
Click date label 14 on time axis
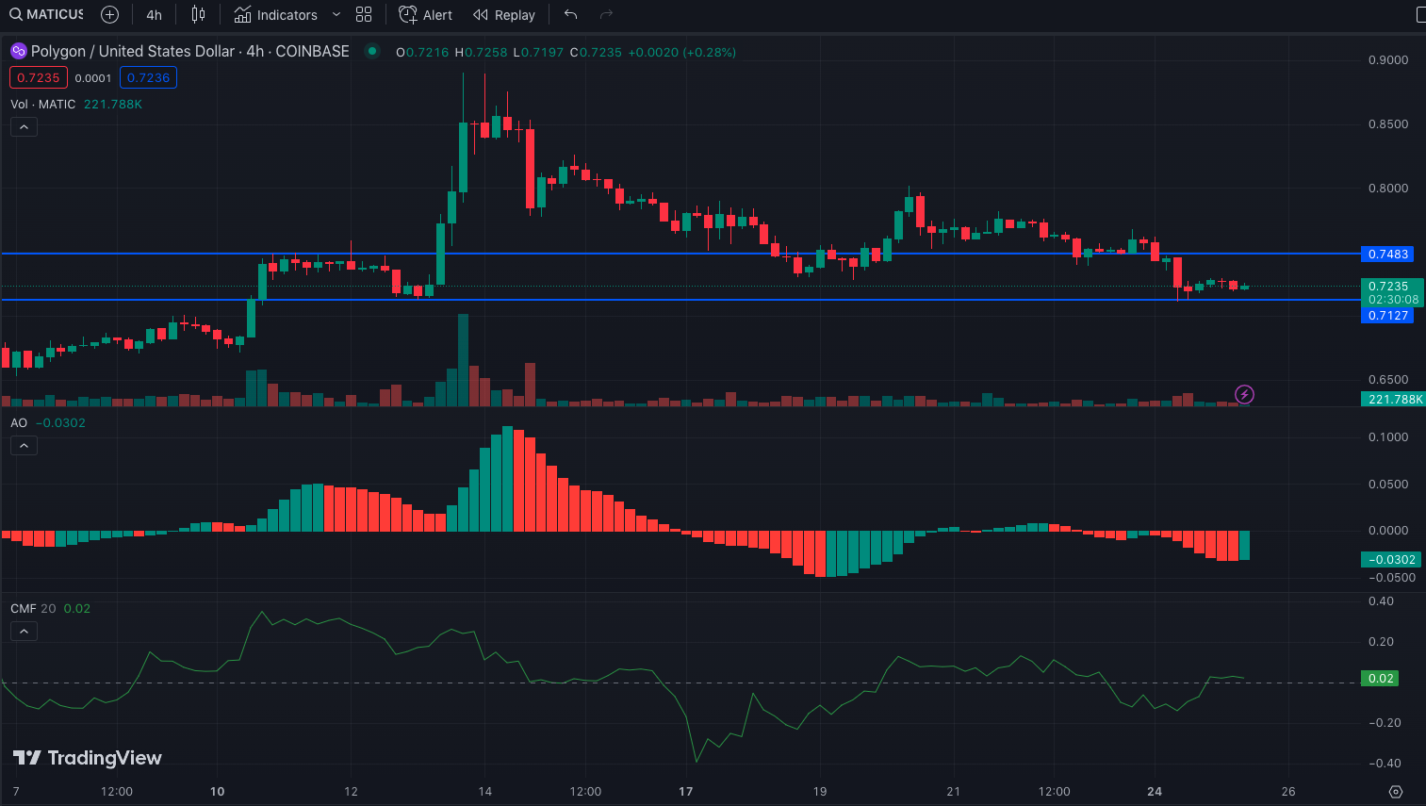[485, 791]
